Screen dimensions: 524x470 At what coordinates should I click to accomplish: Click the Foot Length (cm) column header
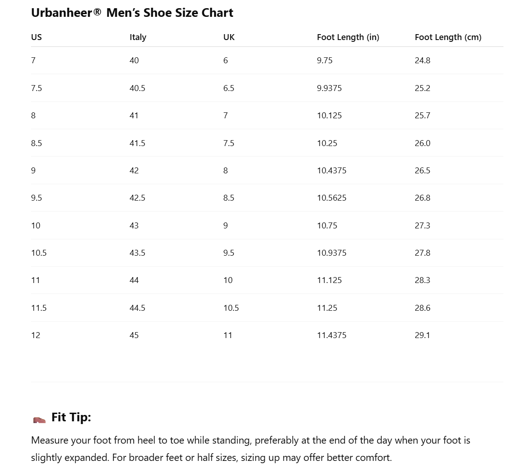[448, 37]
